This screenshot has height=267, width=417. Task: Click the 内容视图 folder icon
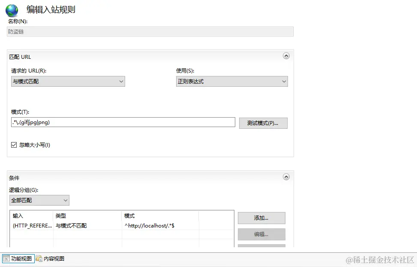(x=39, y=258)
